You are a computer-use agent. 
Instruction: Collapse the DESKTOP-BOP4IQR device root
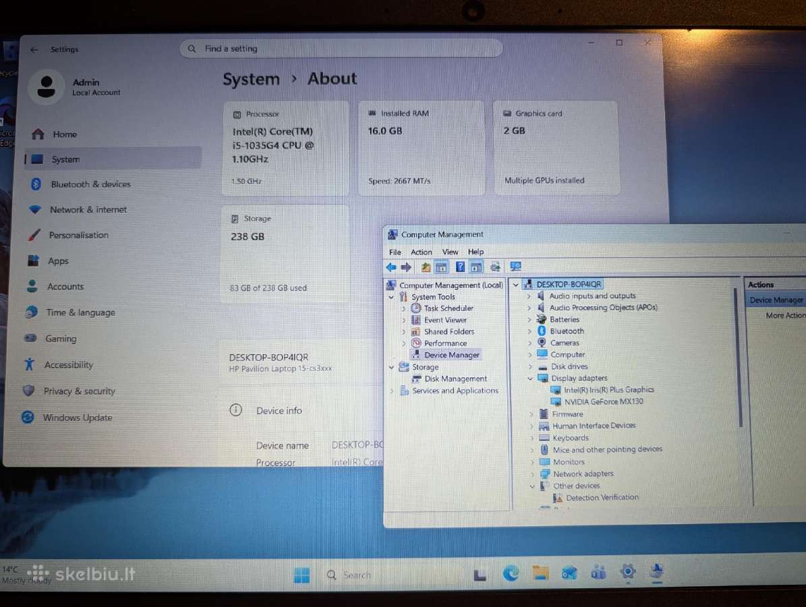point(515,285)
